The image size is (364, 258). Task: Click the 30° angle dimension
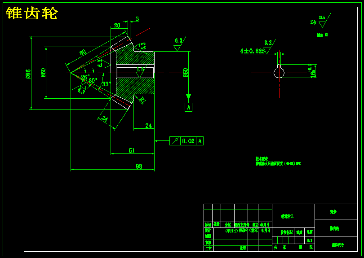93,81
